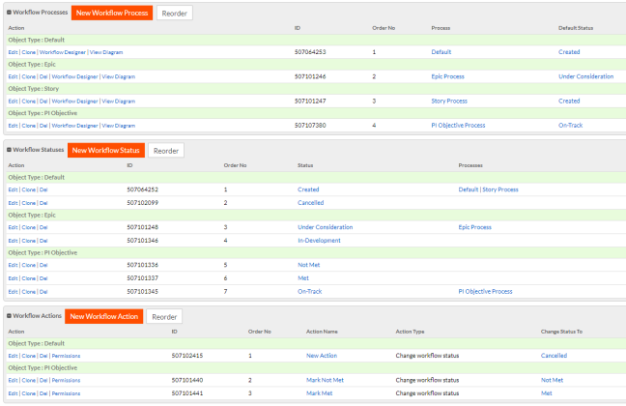Click Reorder in Workflow Statuses section

point(166,151)
